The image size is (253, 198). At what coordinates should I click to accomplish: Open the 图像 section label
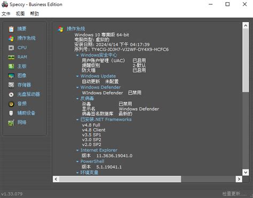pyautogui.click(x=22, y=76)
